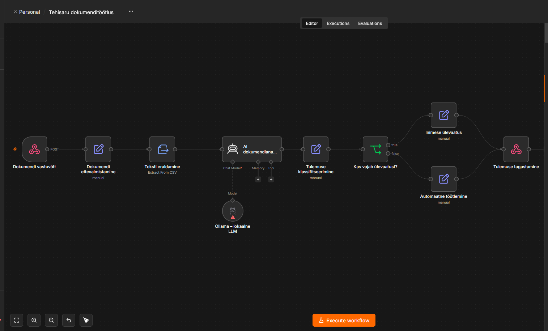Open the Ollama lokaalne LLM model node
The height and width of the screenshot is (331, 548).
[233, 211]
